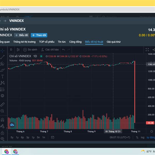Open the TOP cổ phiếu tab
Image resolution: width=155 pixels, height=155 pixels.
(x=47, y=42)
